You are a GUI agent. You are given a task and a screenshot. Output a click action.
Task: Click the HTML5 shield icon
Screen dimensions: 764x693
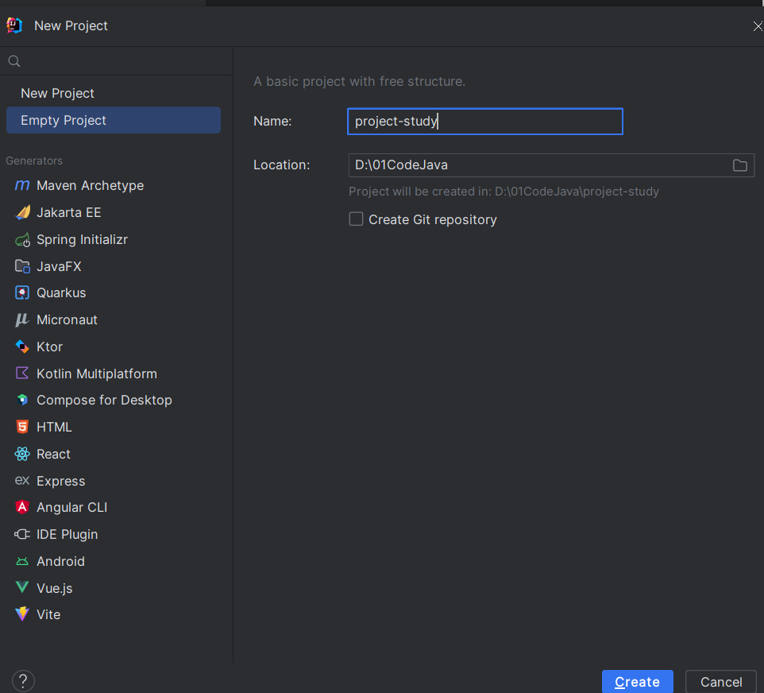coord(22,427)
